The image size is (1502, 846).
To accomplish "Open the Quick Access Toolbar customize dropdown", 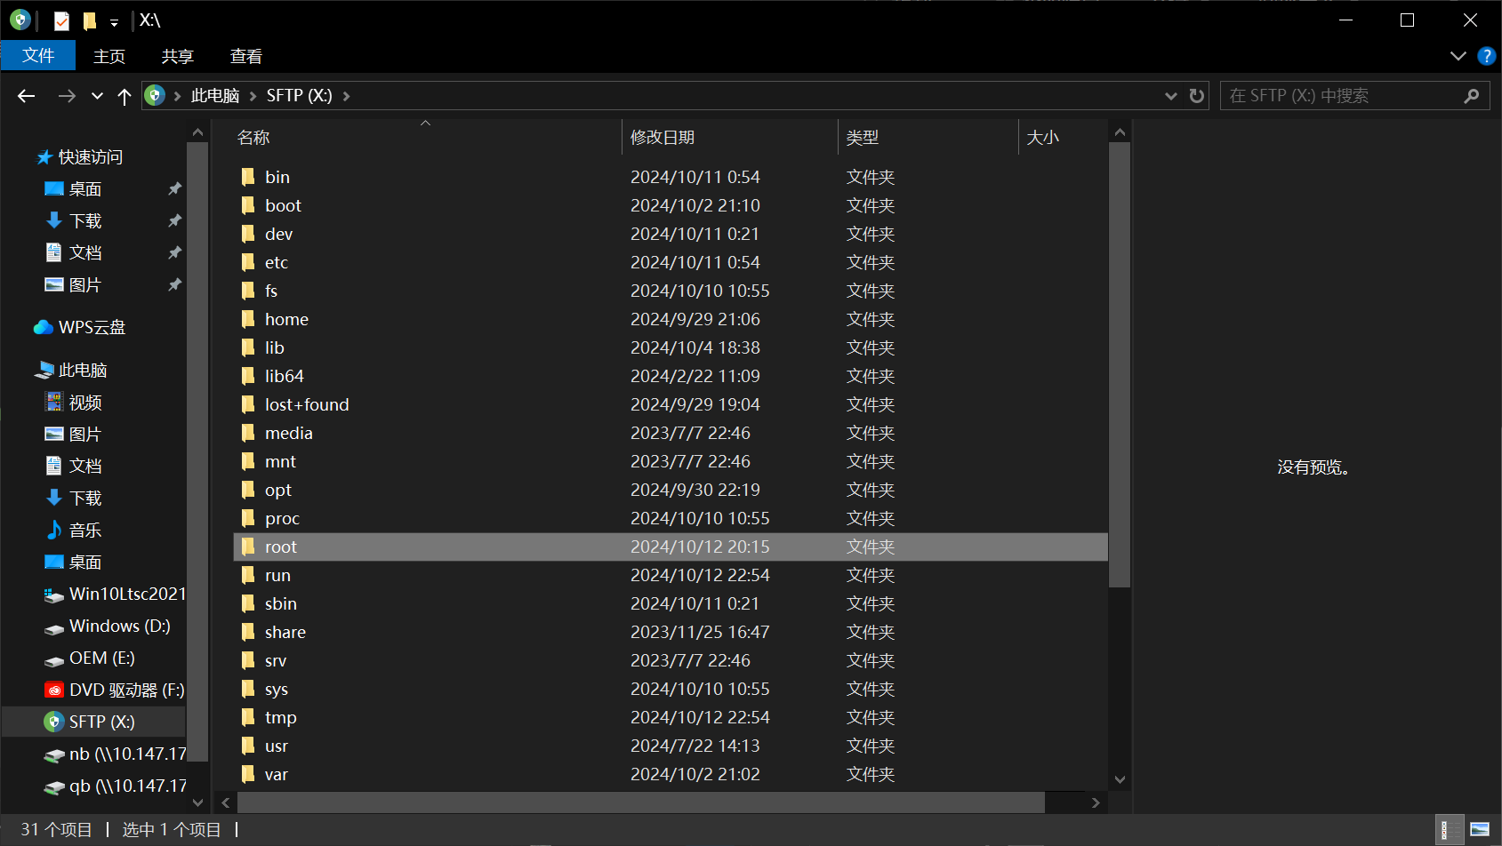I will (114, 22).
